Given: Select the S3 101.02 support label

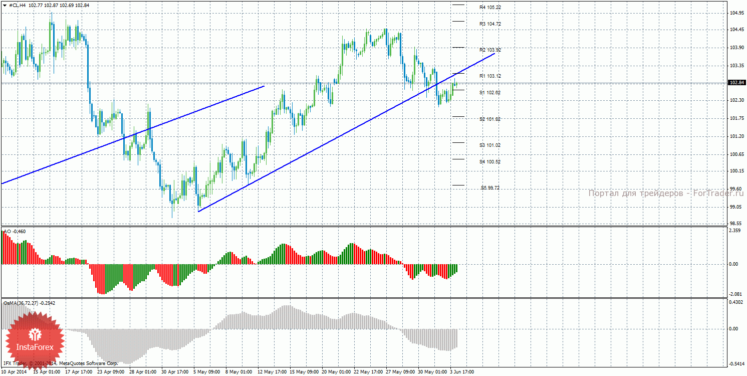Looking at the screenshot, I should [490, 145].
